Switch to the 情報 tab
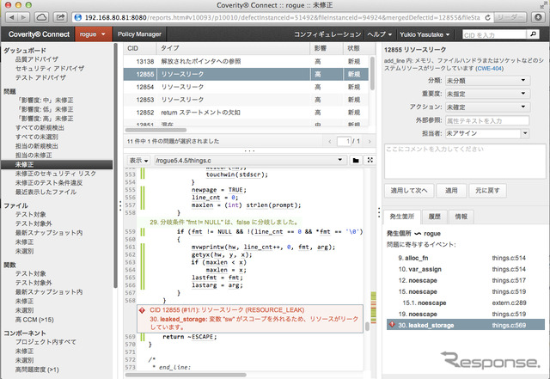This screenshot has width=550, height=379. 461,217
